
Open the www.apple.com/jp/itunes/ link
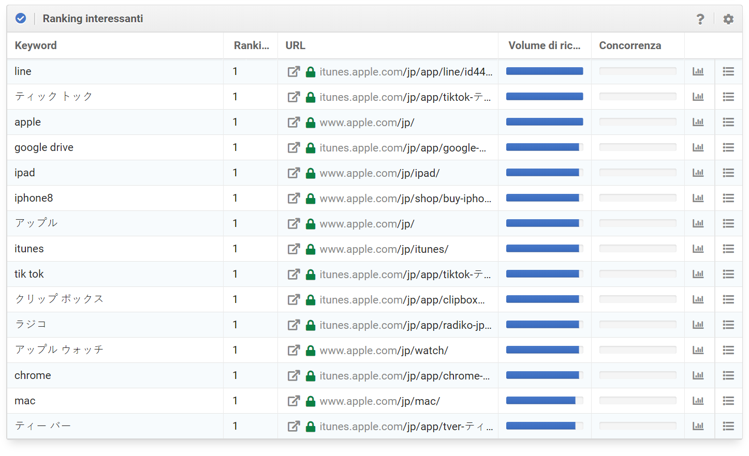coord(384,249)
